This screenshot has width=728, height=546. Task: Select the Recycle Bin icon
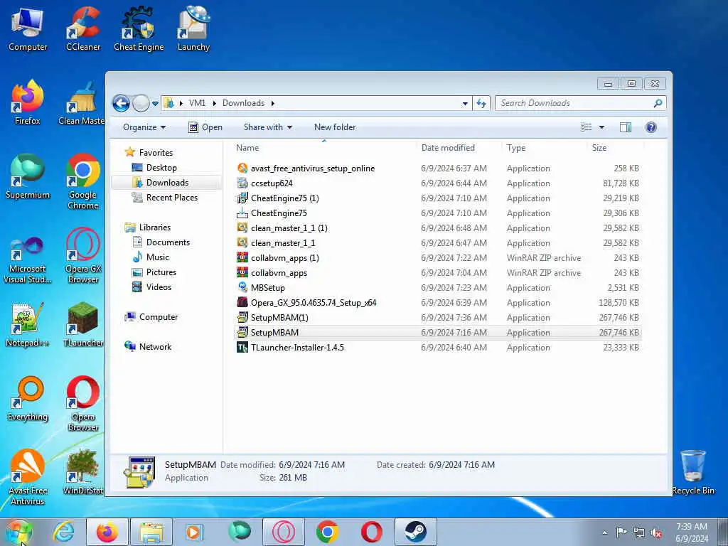tap(692, 473)
